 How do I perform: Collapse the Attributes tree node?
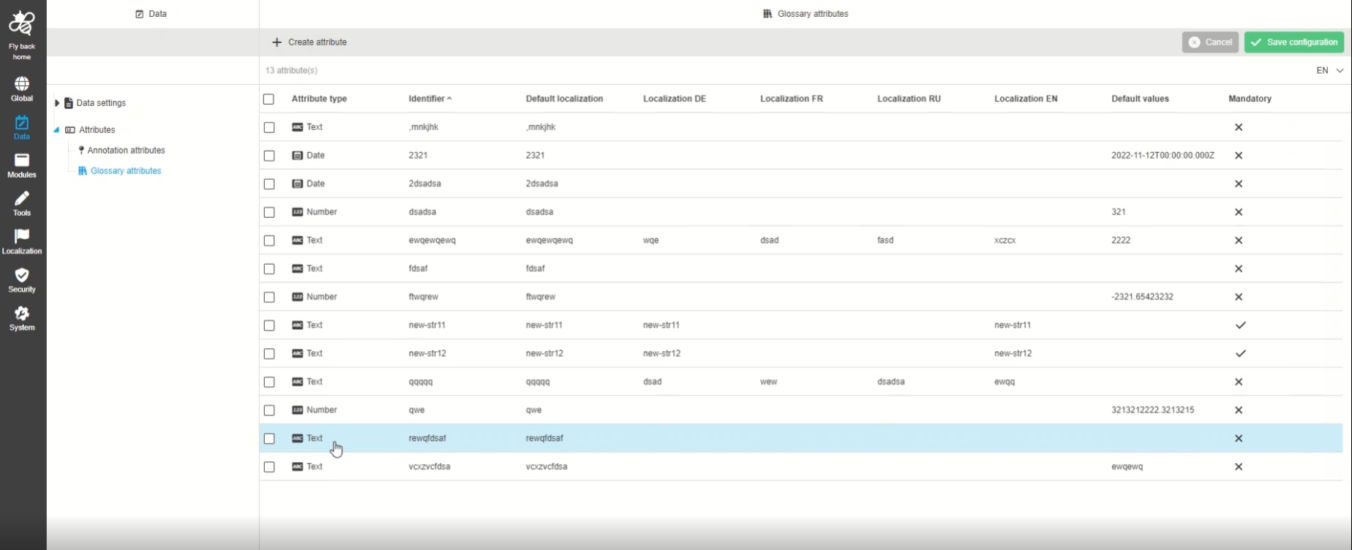(56, 130)
